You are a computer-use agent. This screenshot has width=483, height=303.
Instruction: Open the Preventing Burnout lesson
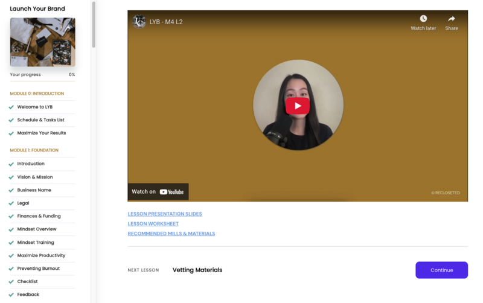tap(39, 268)
